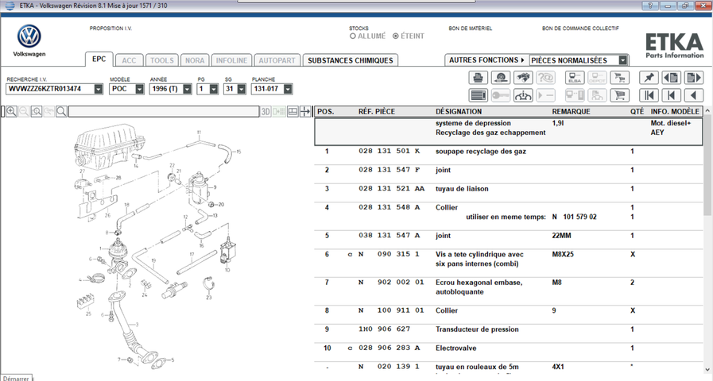Open the binoculars search tool
Viewport: 713px width, 381px height.
[x=523, y=78]
